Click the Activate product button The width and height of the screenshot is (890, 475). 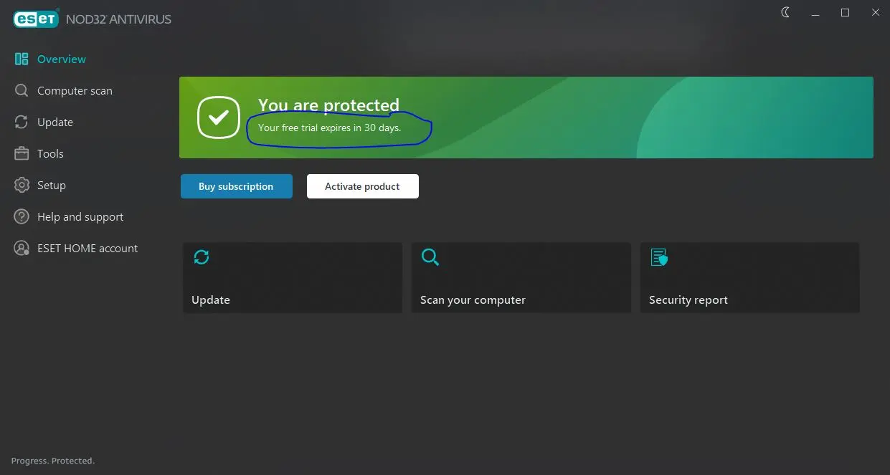(363, 186)
